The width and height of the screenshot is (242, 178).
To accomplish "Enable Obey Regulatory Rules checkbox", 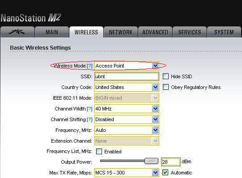I will tap(166, 87).
